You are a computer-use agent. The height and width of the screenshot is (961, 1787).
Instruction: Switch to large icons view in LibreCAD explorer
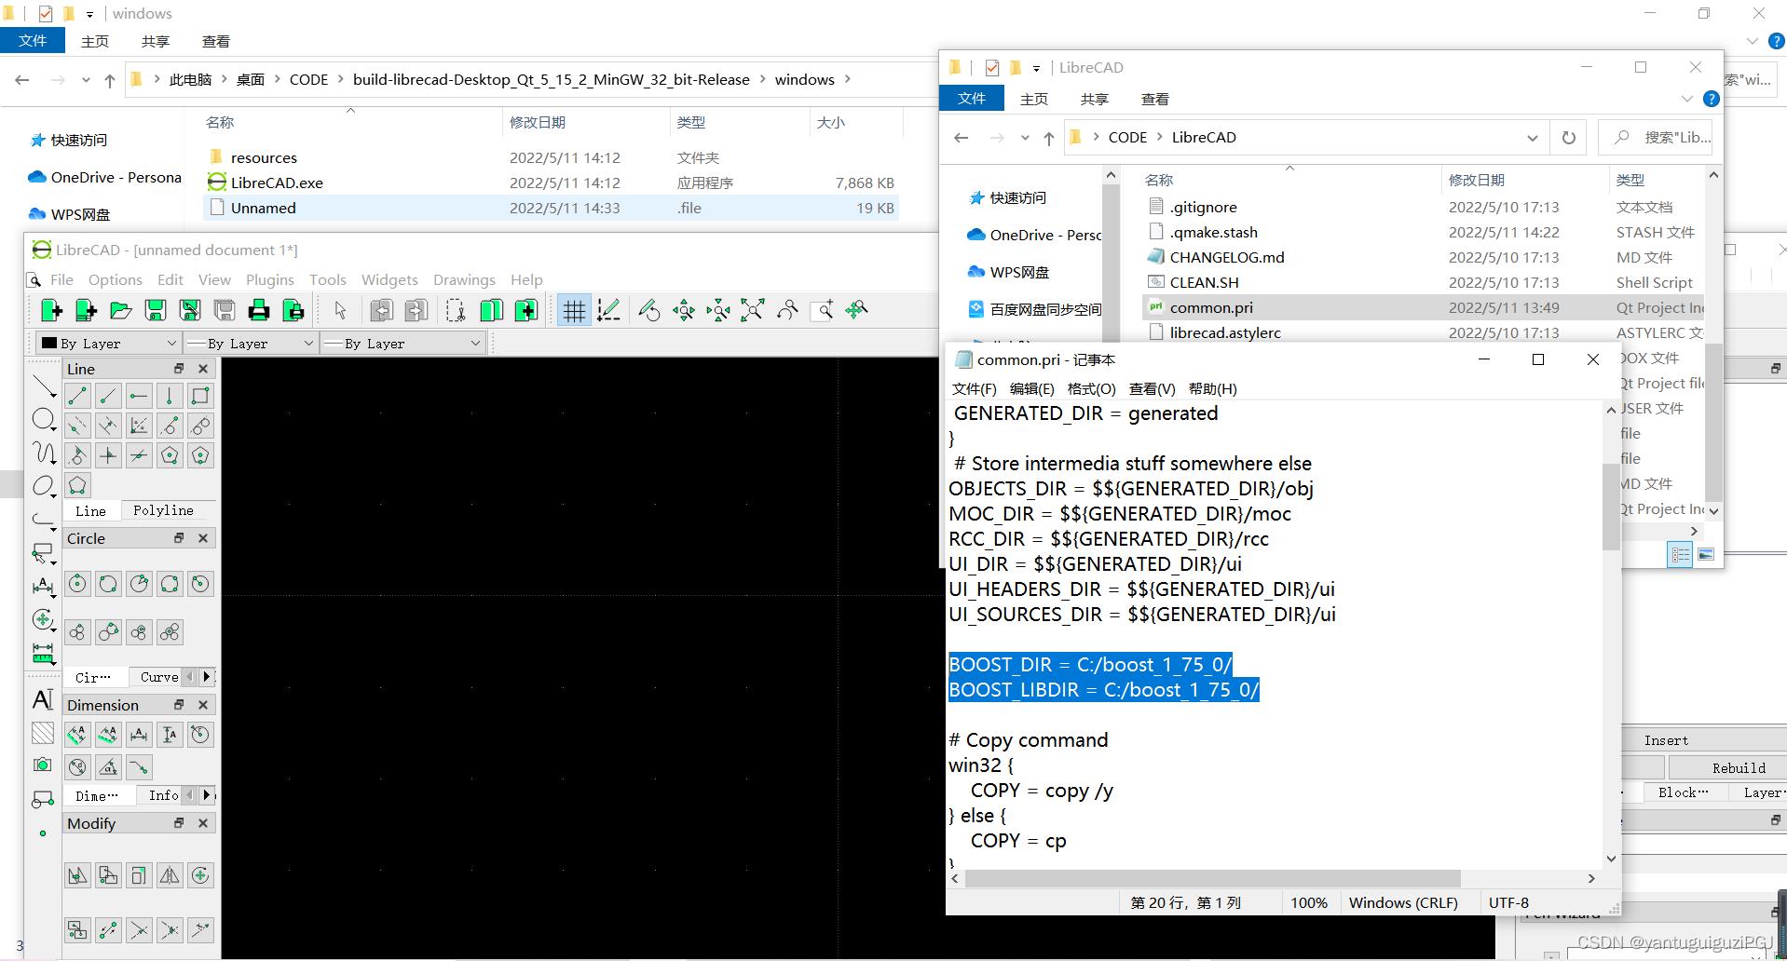point(1705,555)
